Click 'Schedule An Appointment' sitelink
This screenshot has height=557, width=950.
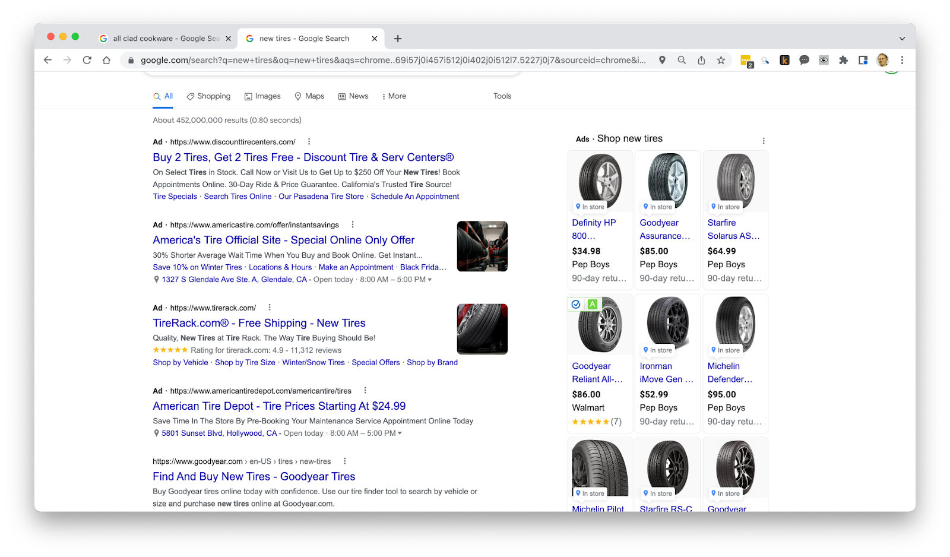click(x=415, y=197)
